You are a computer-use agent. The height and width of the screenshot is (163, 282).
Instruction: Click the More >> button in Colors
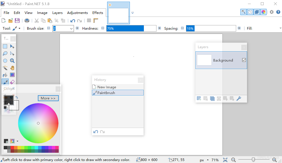(48, 98)
